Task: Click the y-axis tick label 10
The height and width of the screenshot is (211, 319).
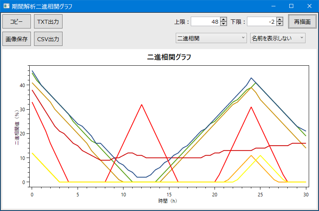Action: click(23, 158)
